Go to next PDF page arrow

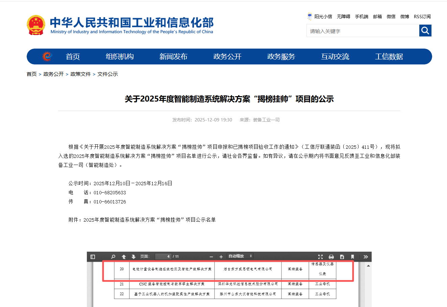[133, 257]
